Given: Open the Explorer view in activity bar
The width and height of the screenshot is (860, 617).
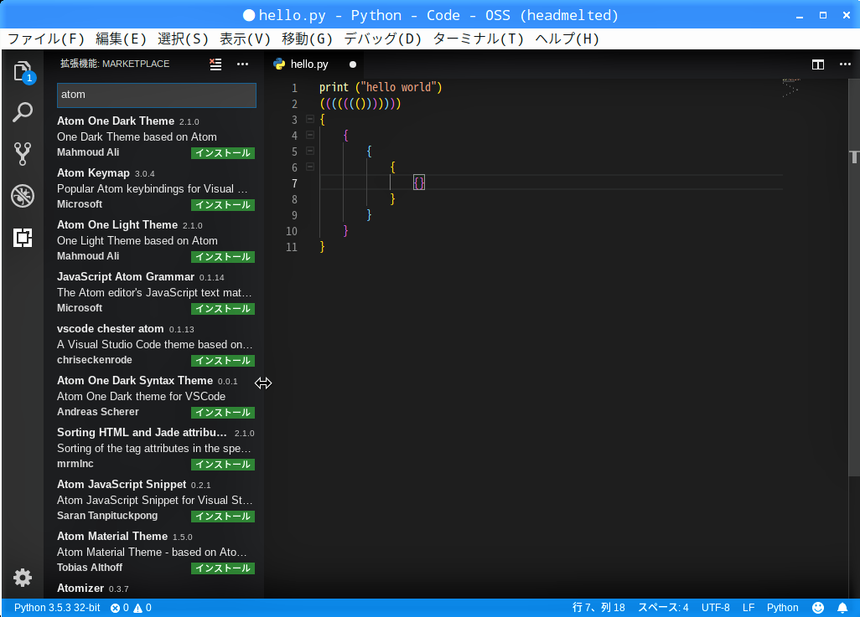Looking at the screenshot, I should (x=23, y=71).
